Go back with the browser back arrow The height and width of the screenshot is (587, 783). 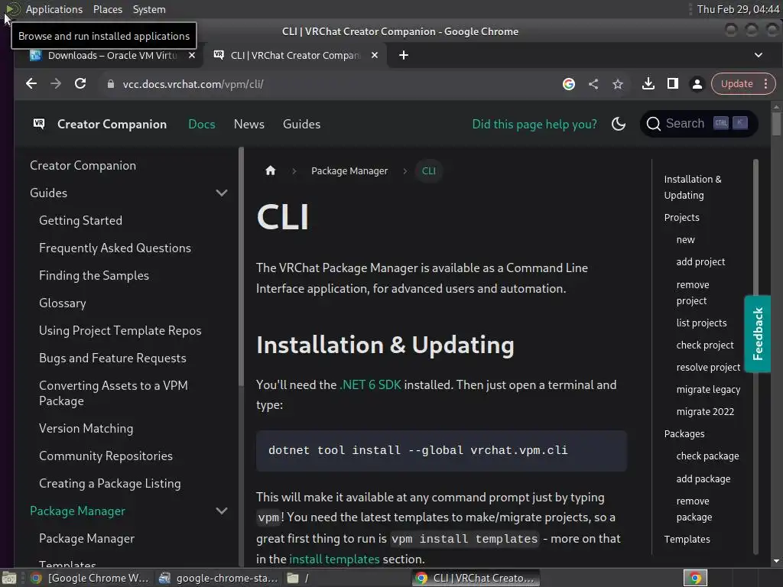click(31, 84)
